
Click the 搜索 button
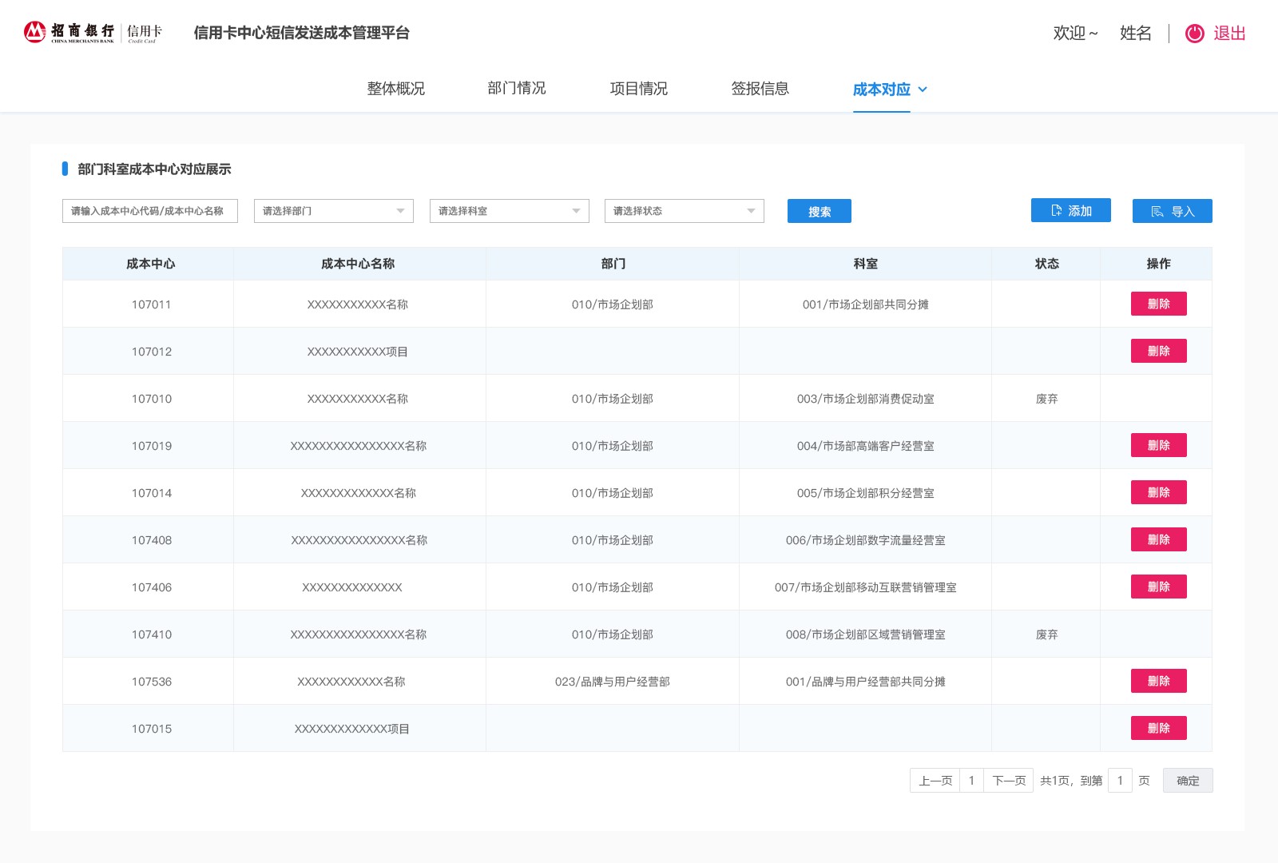point(820,211)
